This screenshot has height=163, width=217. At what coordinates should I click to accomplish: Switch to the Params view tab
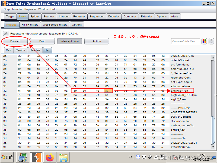tap(21, 50)
